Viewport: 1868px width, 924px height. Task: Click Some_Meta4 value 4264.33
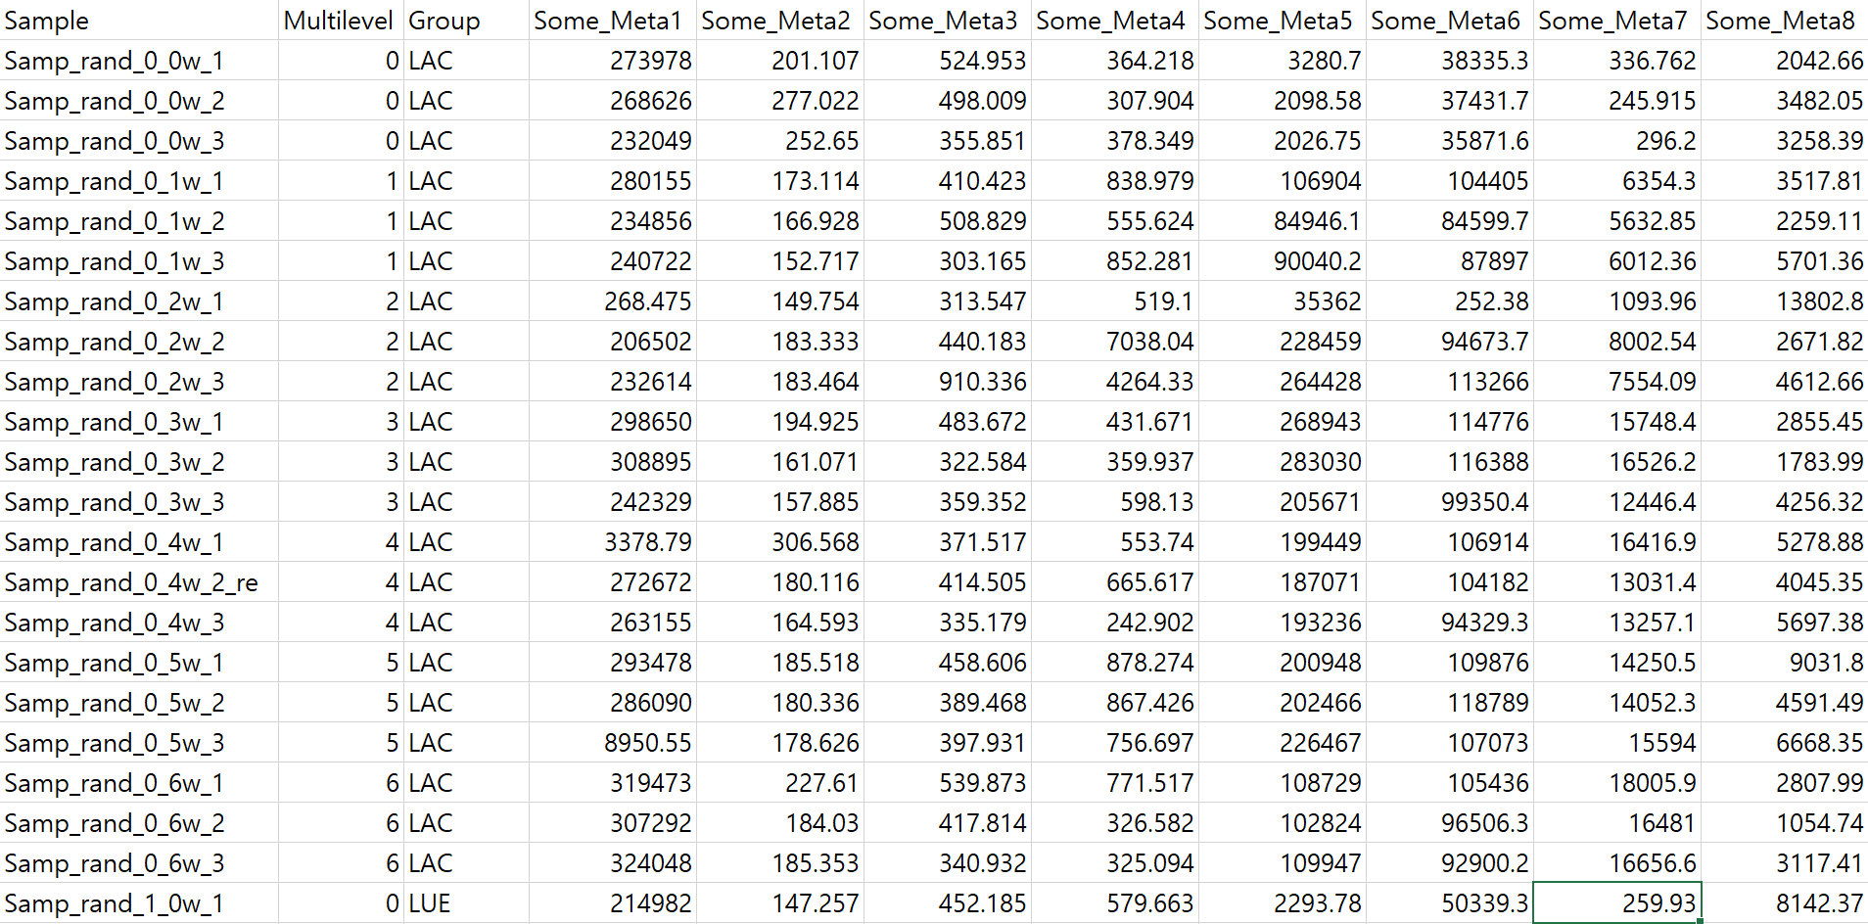click(x=1115, y=382)
